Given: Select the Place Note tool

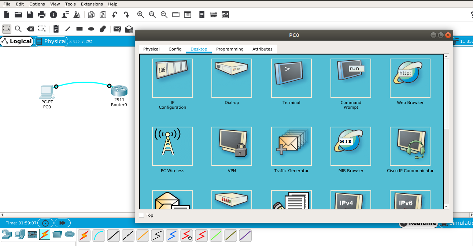Looking at the screenshot, I should pos(56,29).
